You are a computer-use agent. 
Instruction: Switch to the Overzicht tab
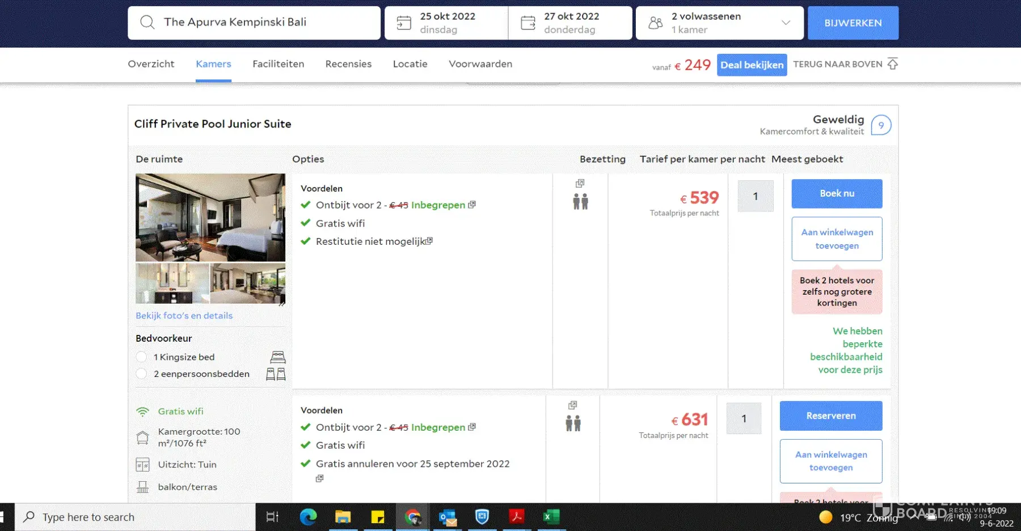[x=151, y=64]
